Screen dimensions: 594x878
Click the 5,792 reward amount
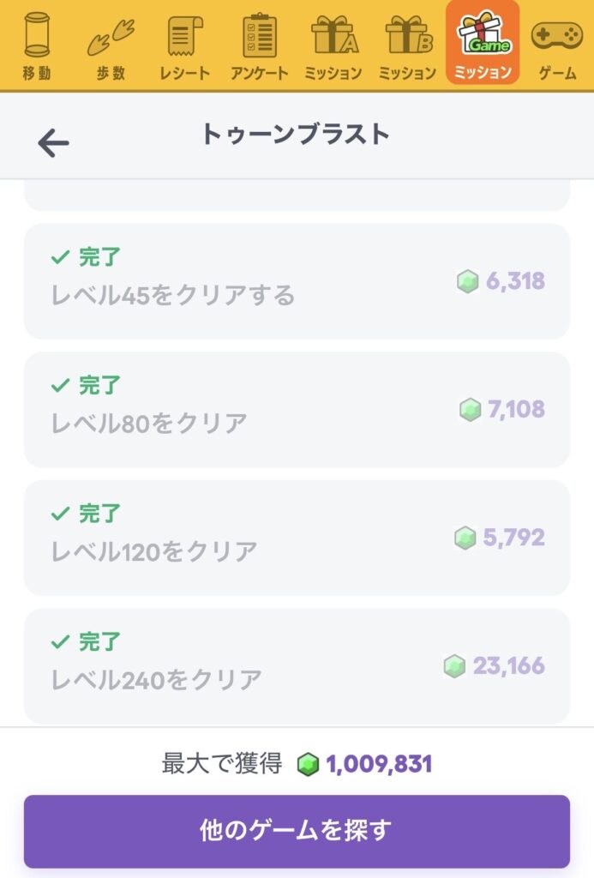click(x=514, y=538)
